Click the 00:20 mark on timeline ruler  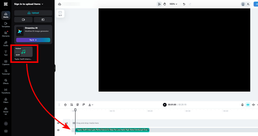150,111
